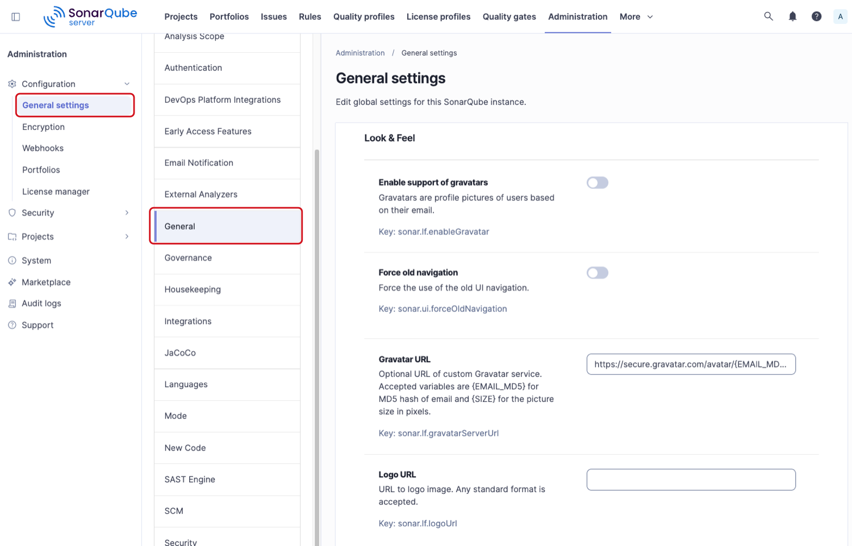Select the Governance category
Screen dimensions: 852x546
click(x=227, y=258)
